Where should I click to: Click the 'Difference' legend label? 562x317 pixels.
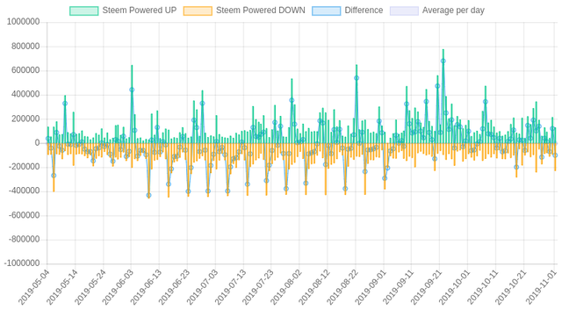pos(364,11)
